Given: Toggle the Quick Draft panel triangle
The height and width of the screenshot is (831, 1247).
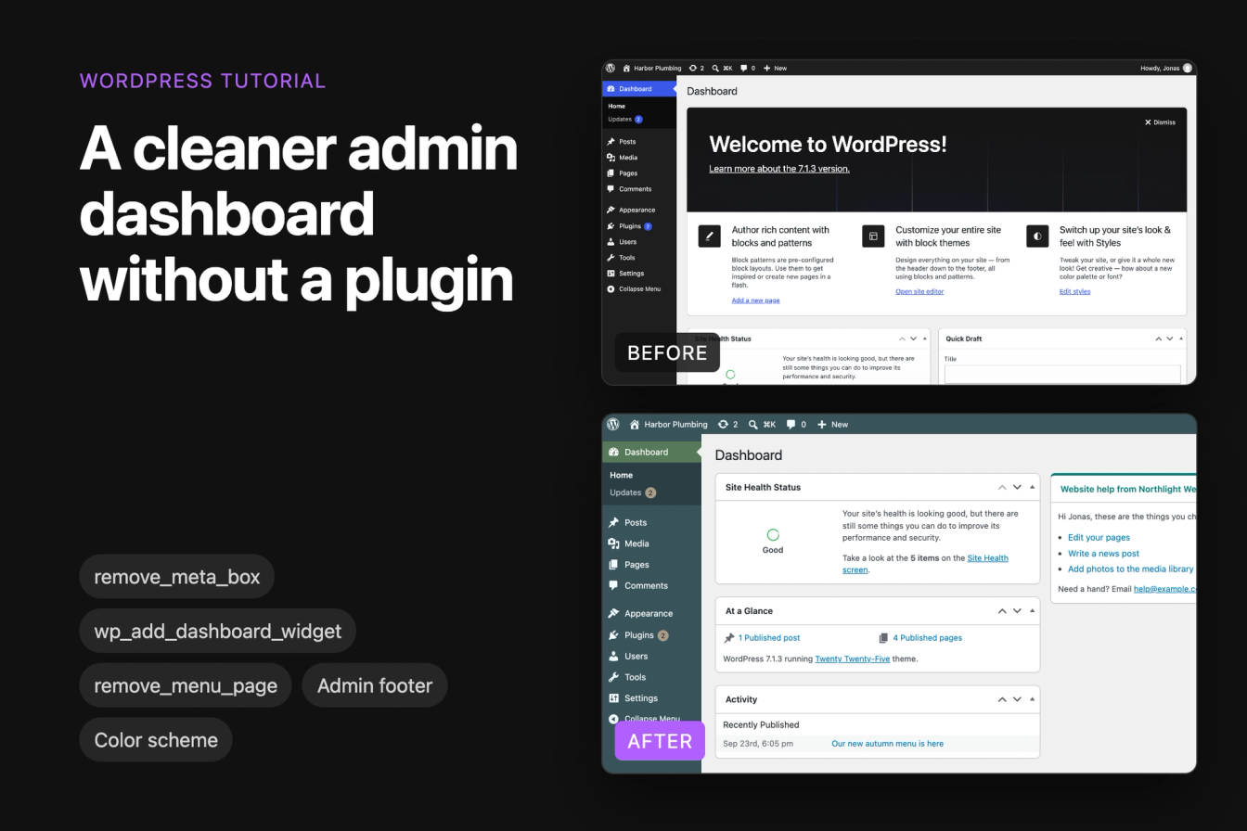Looking at the screenshot, I should (1182, 339).
